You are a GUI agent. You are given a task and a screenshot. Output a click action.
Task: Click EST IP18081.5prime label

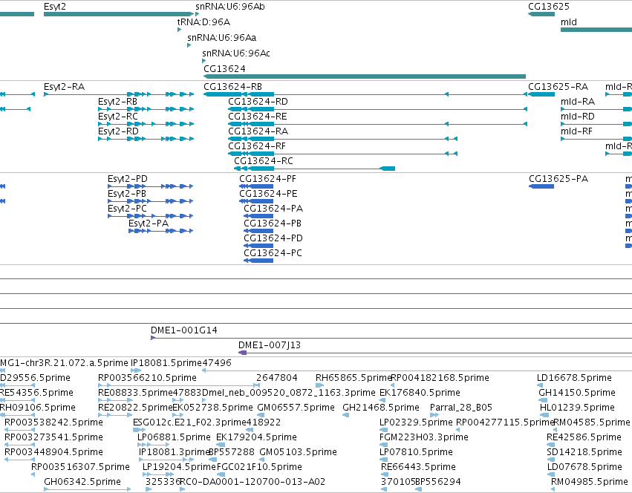pyautogui.click(x=166, y=363)
